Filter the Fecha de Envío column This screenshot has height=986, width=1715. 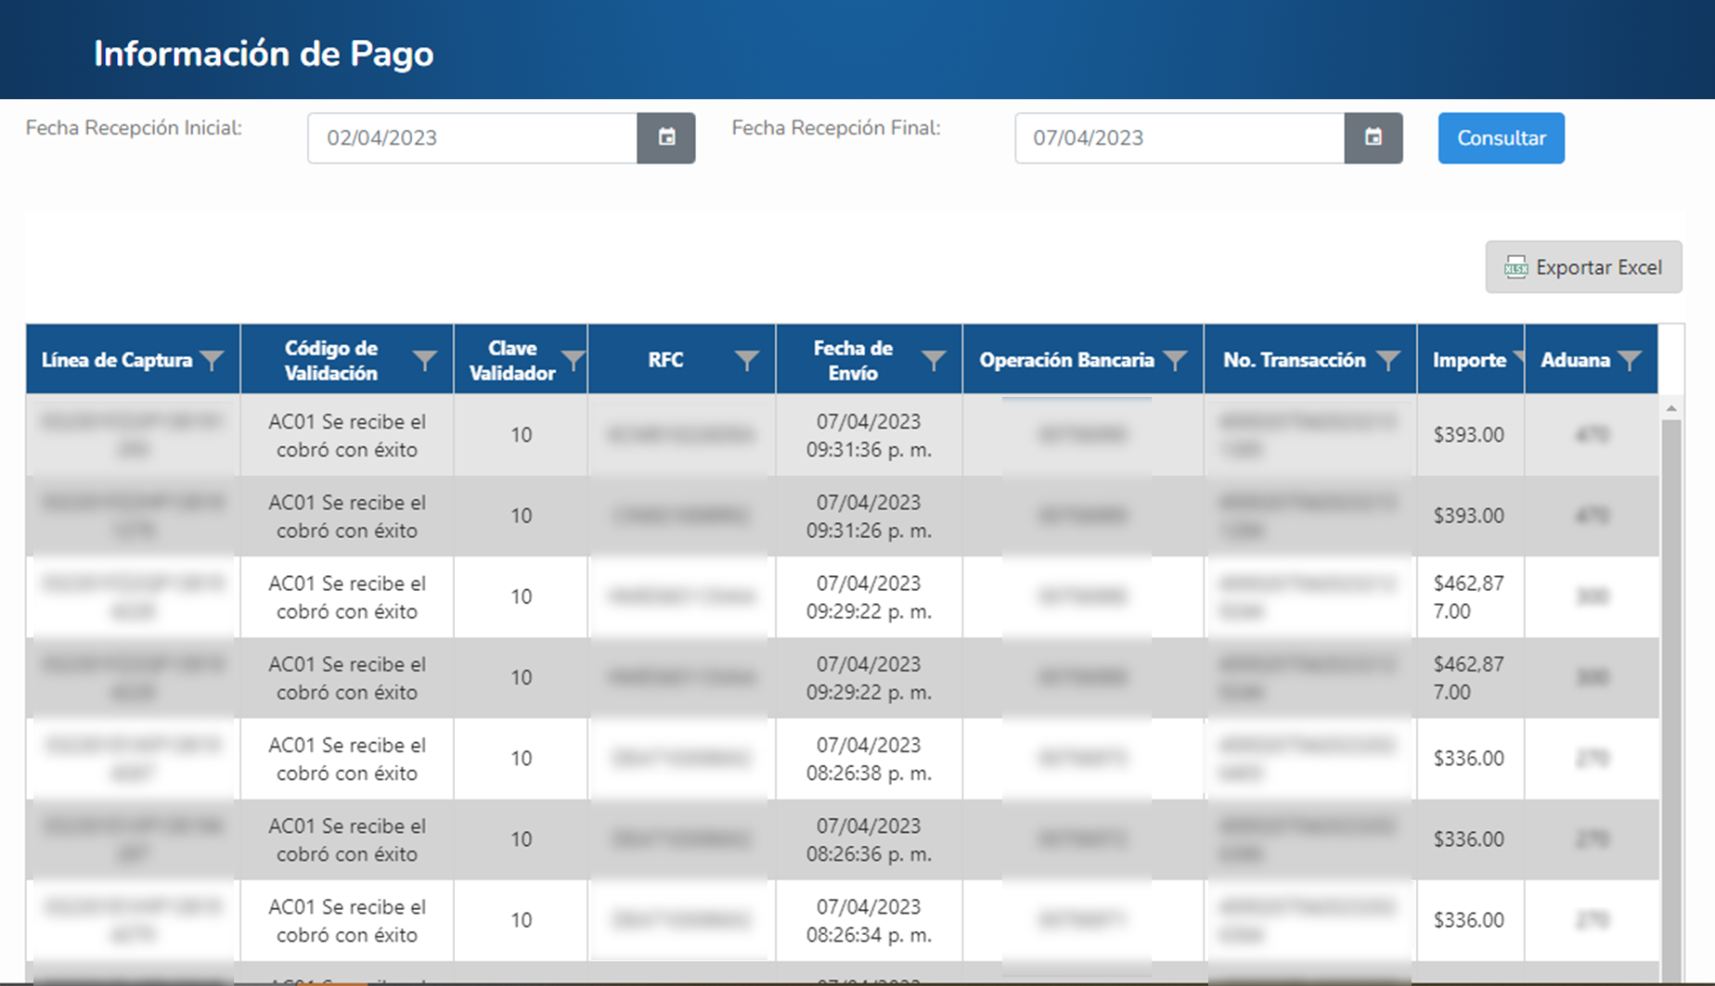[x=934, y=360]
